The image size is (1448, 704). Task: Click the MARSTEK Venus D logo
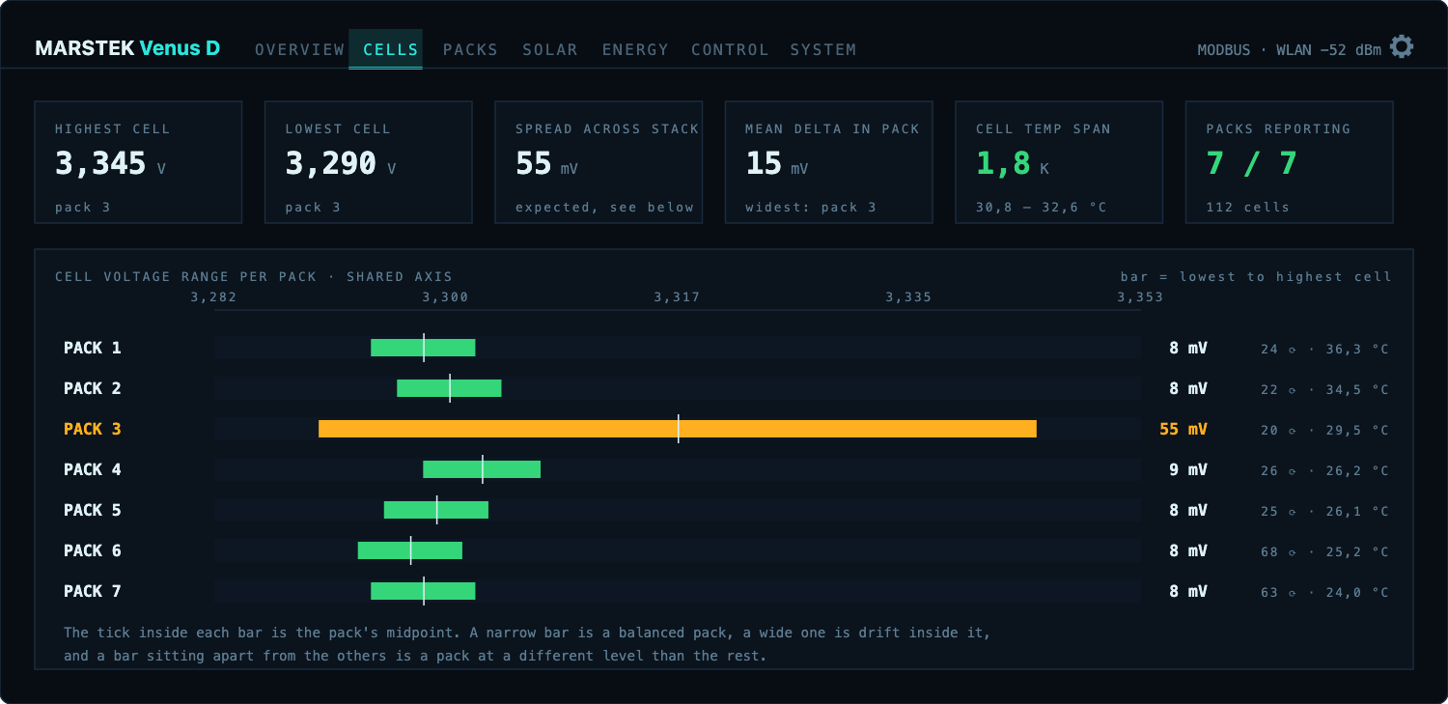point(127,48)
